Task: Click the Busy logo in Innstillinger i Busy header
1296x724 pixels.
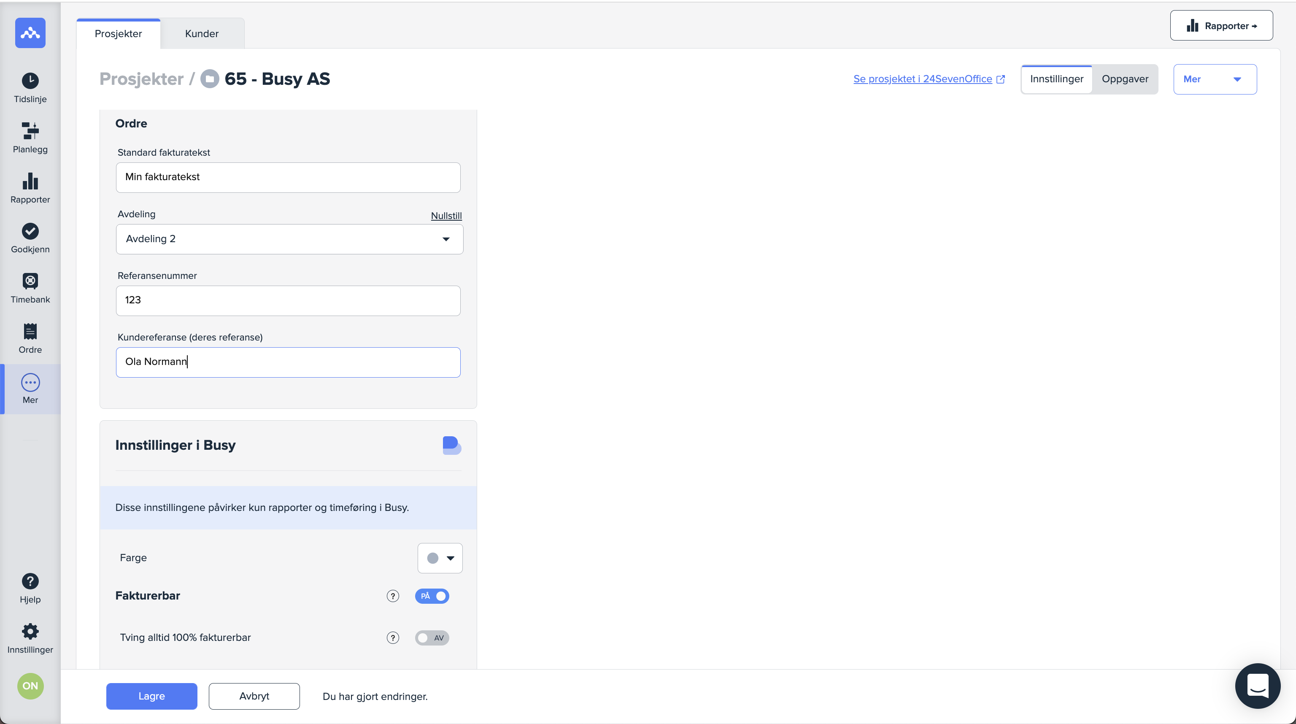Action: 452,445
